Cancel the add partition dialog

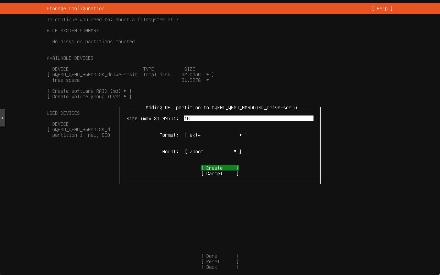220,174
